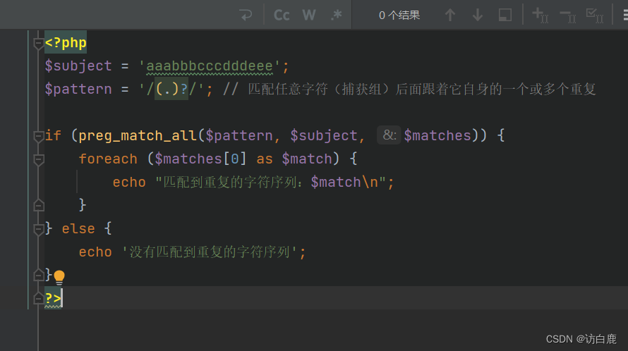Place cursor at the ?> closing tag
Screen dimensions: 628x351
point(53,298)
